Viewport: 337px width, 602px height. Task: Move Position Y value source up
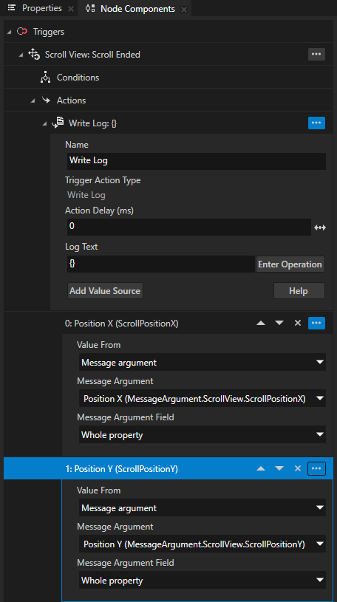tap(261, 468)
